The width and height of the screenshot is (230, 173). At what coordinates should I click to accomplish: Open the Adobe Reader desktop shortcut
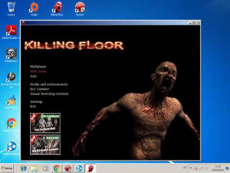pyautogui.click(x=11, y=32)
